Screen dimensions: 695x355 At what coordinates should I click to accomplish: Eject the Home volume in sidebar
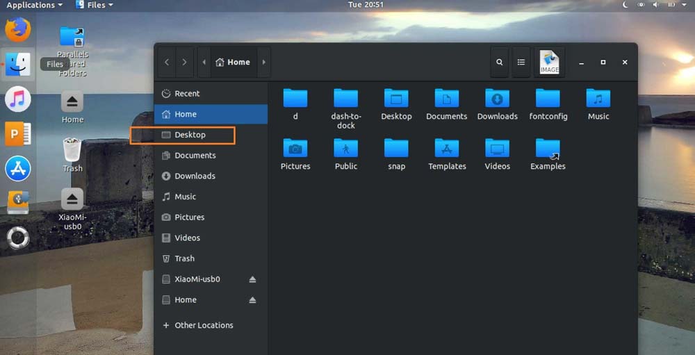click(252, 300)
